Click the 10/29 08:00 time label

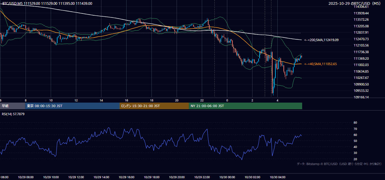[26, 177]
